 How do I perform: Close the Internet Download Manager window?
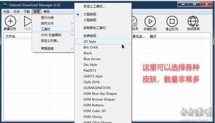click(x=206, y=4)
